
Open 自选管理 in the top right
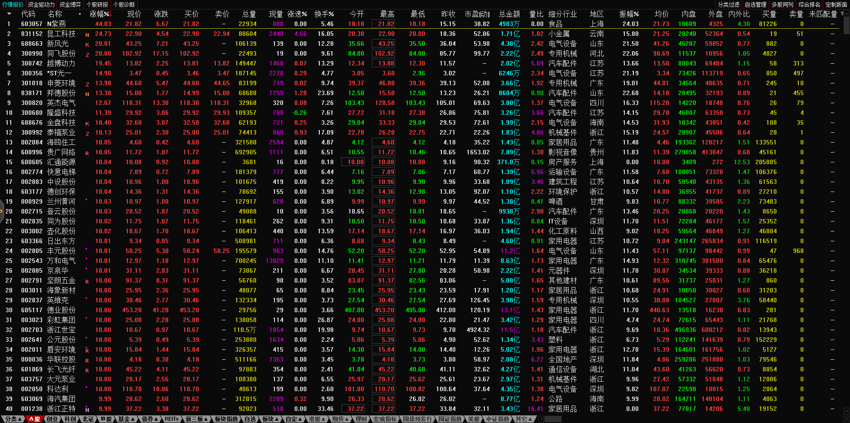(755, 4)
